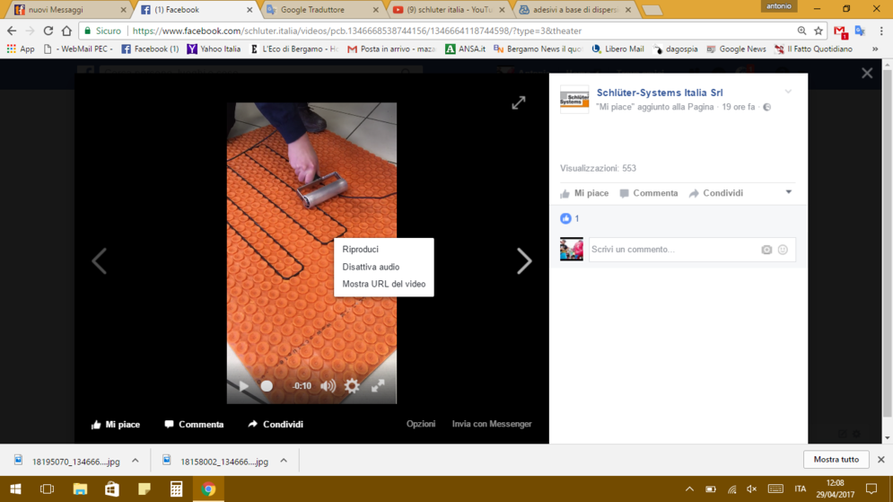Click Condividi in the side panel
The image size is (893, 502).
click(x=716, y=193)
